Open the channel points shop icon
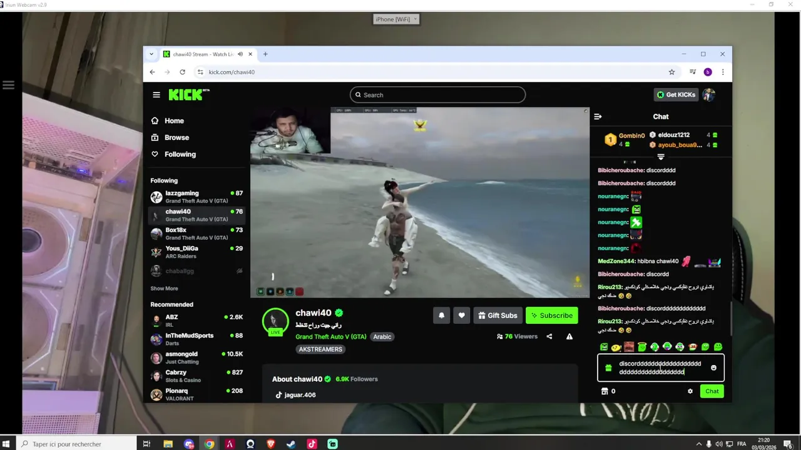This screenshot has height=450, width=801. point(605,391)
